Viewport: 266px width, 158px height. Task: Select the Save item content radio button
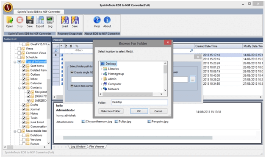point(72,86)
